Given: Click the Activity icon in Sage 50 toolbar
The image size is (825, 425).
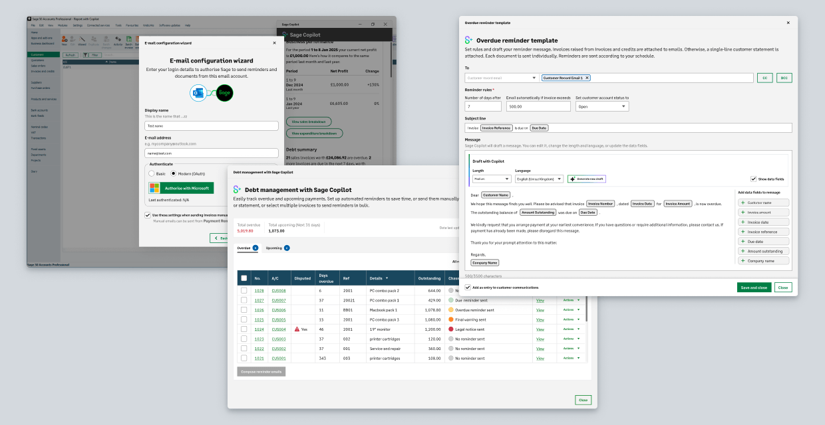Looking at the screenshot, I should [118, 39].
